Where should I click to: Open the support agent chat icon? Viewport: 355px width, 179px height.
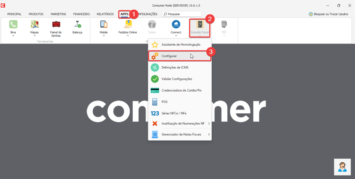click(342, 167)
